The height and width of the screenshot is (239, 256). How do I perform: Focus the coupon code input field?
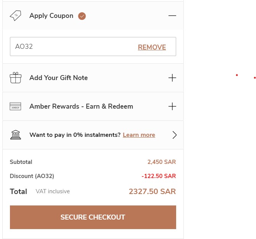click(73, 47)
